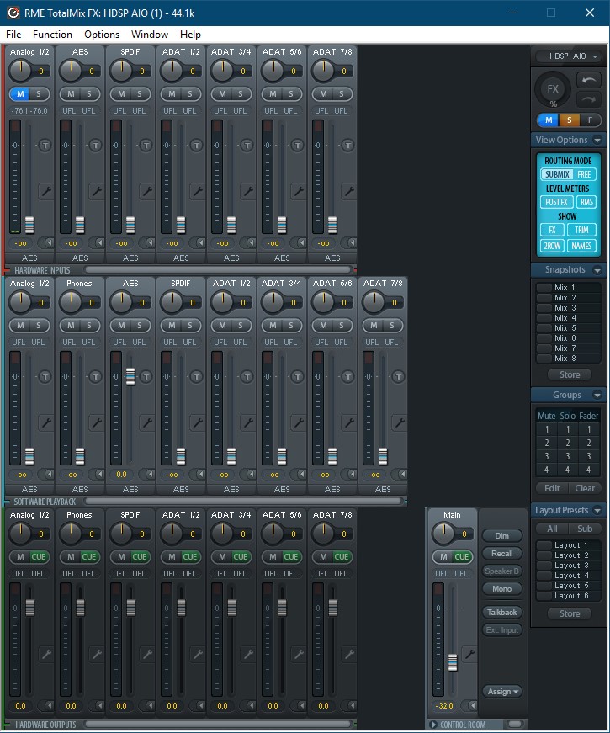Click trim T button on AES hardware input

96,146
